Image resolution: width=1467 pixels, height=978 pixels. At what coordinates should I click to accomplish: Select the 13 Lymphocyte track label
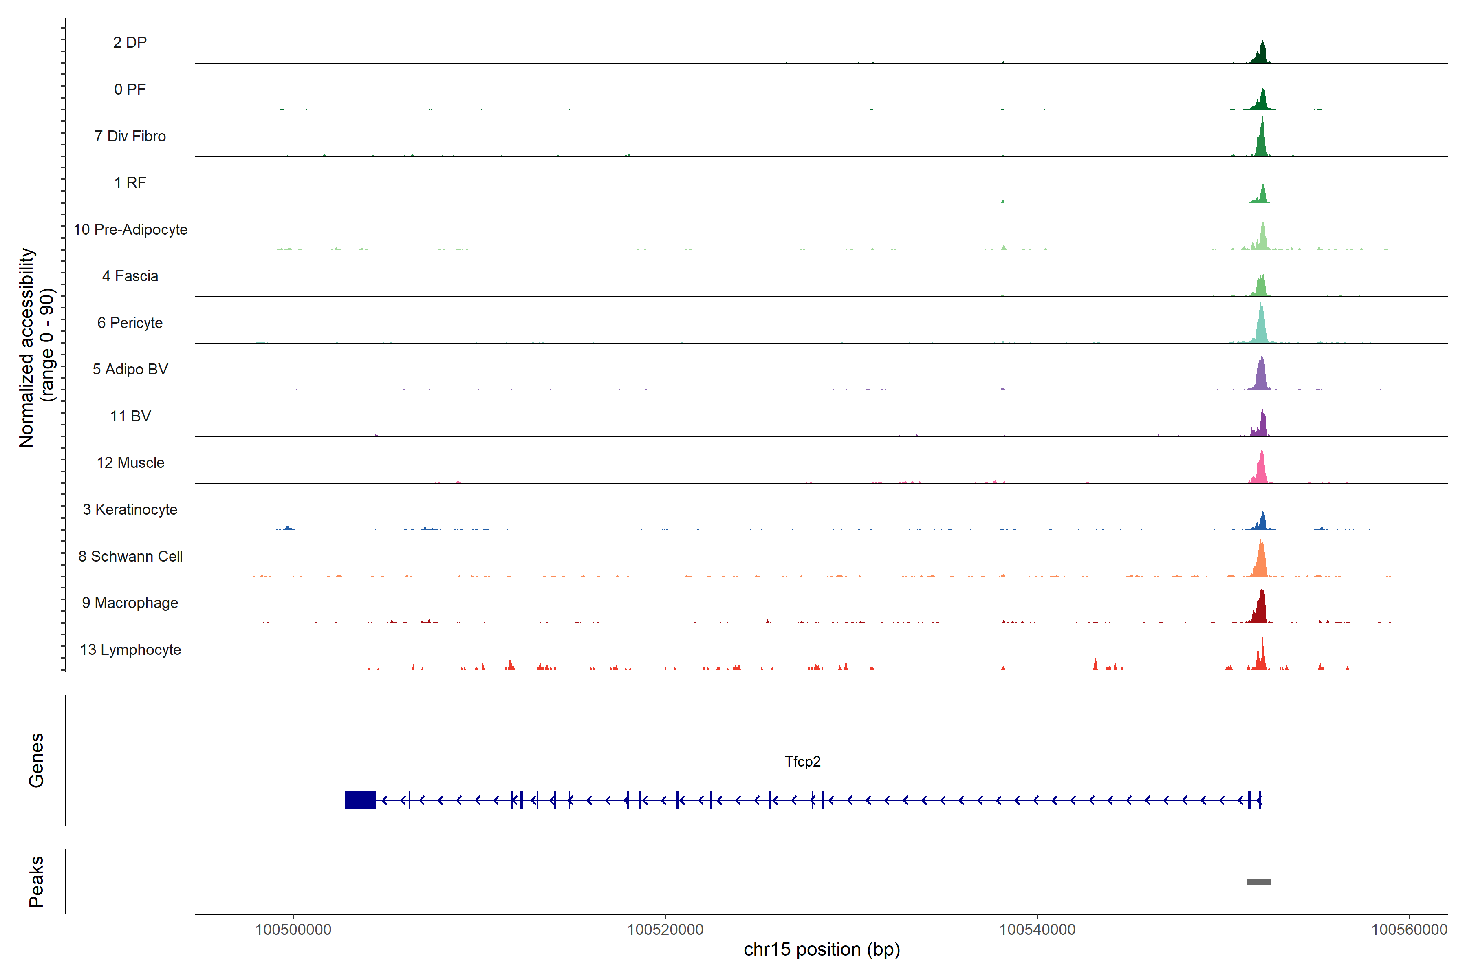tap(130, 649)
